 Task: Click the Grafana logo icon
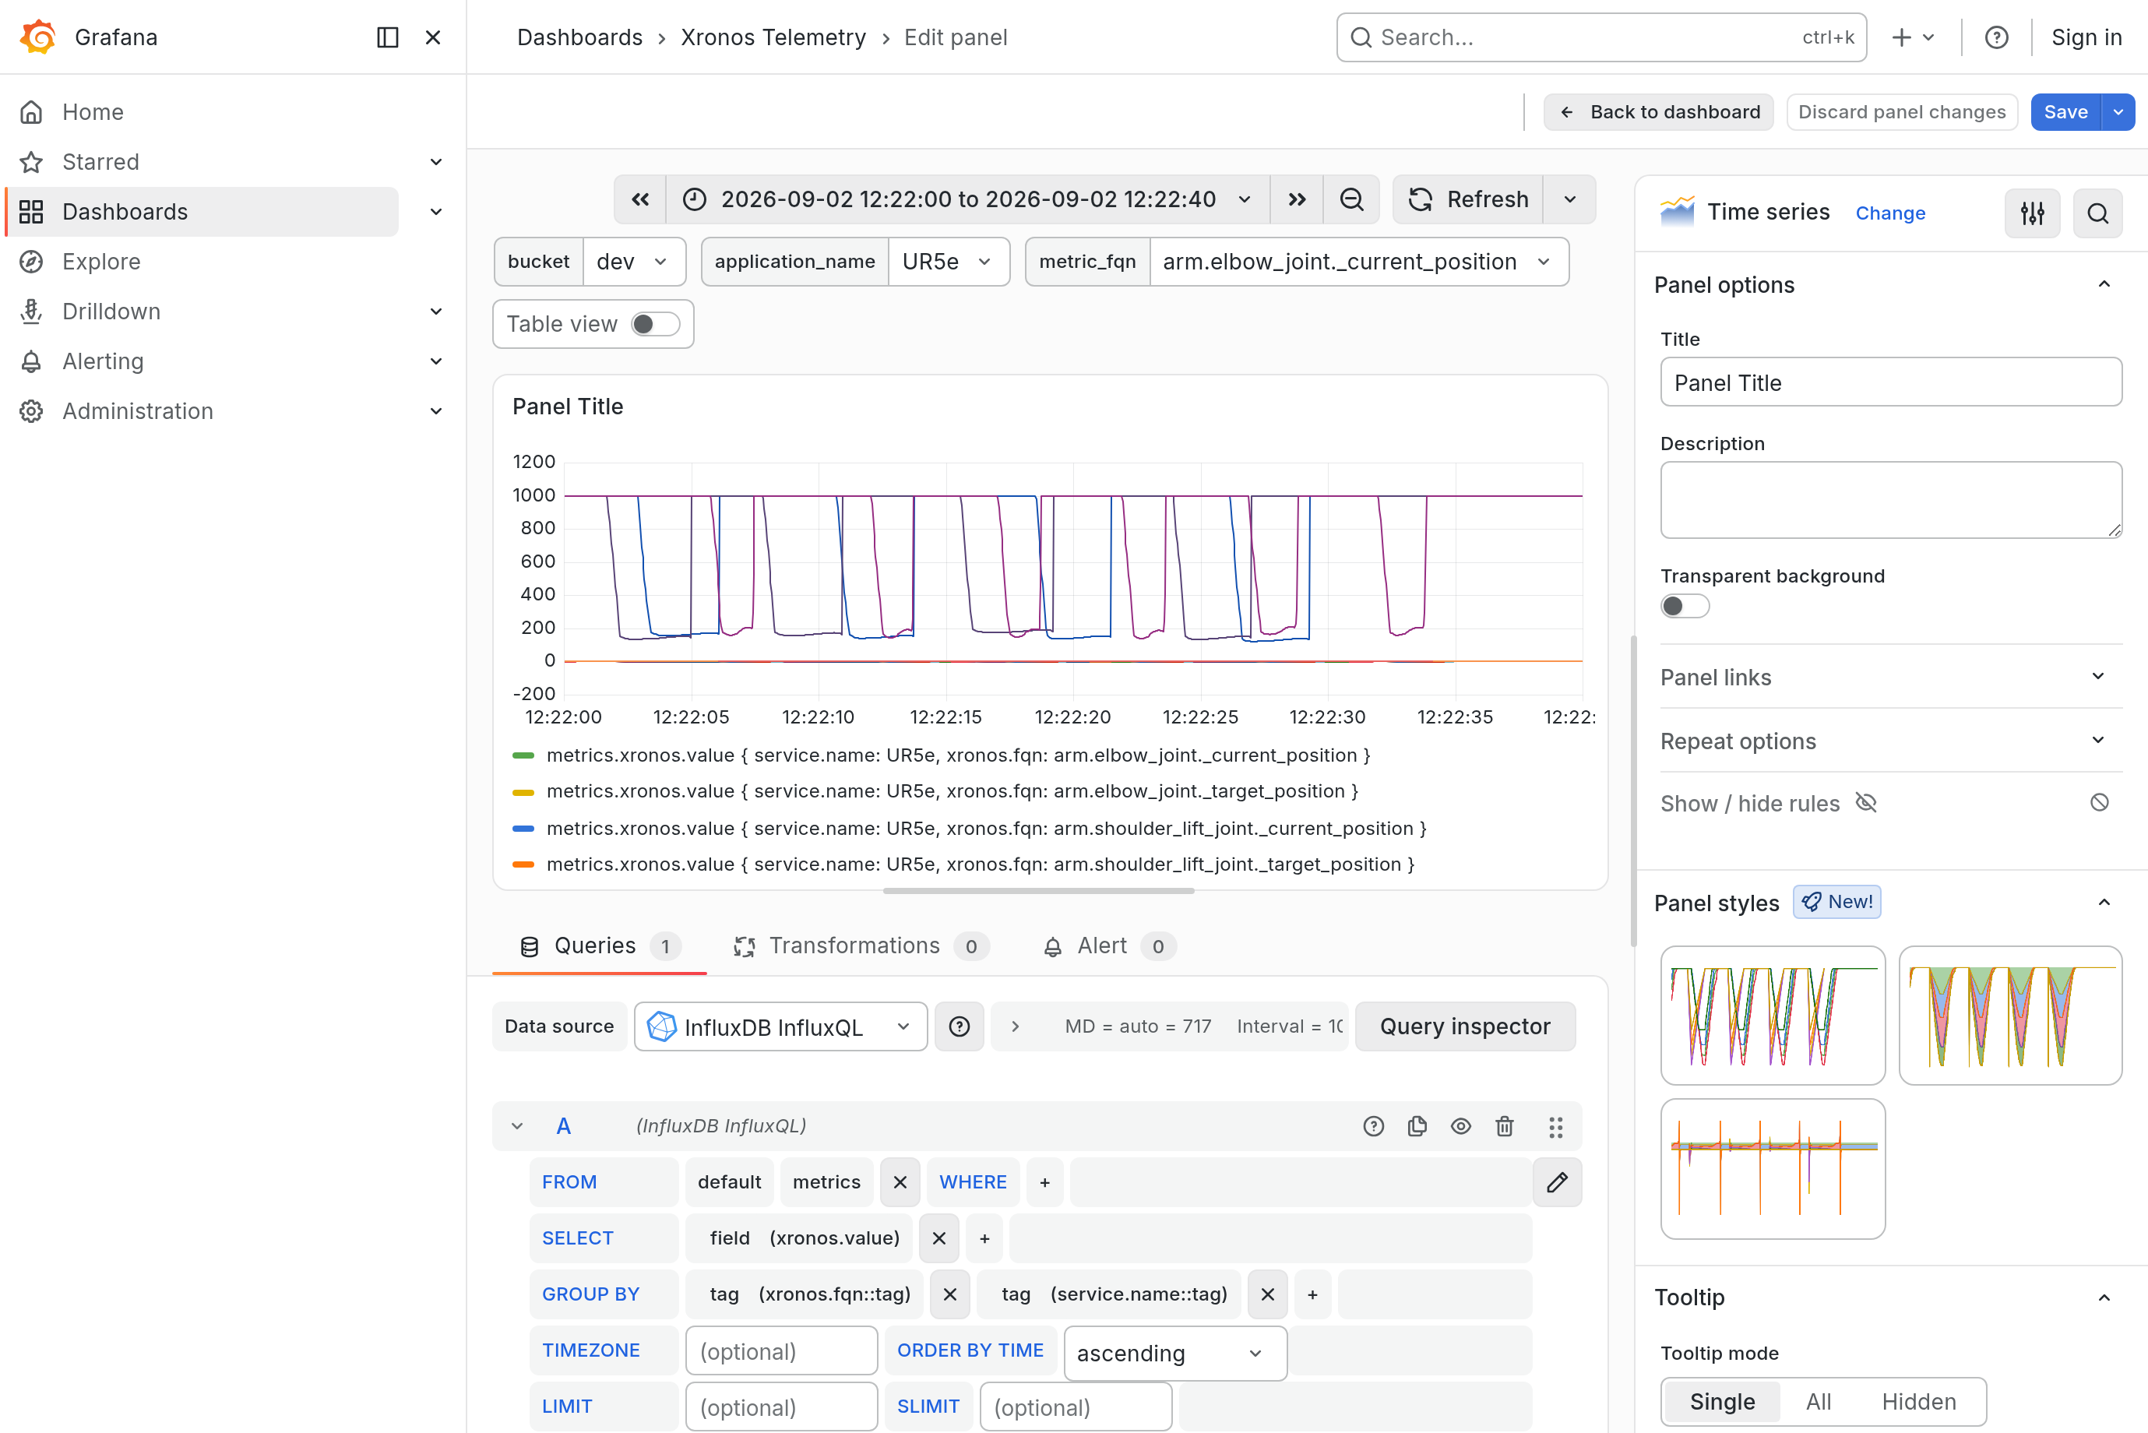coord(38,37)
